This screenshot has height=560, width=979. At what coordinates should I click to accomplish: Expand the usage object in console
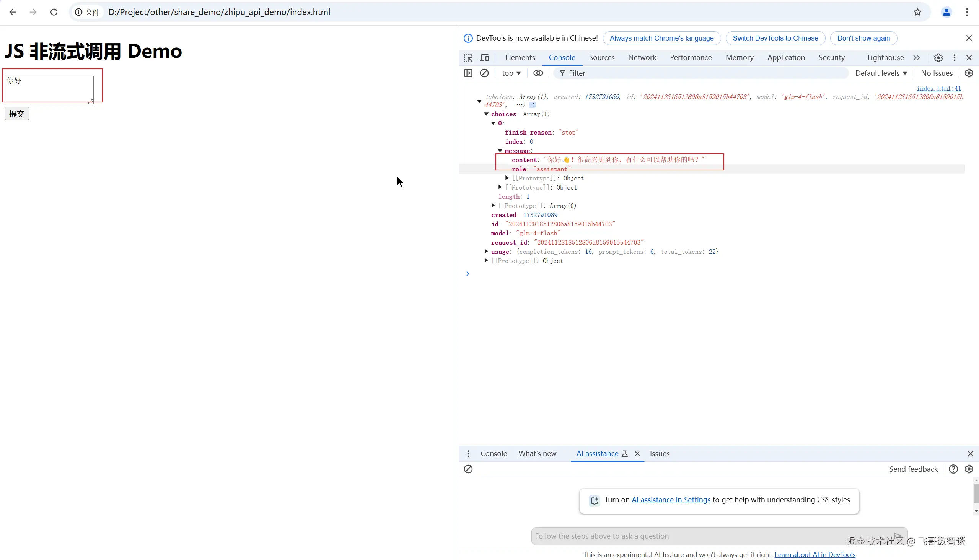[486, 251]
